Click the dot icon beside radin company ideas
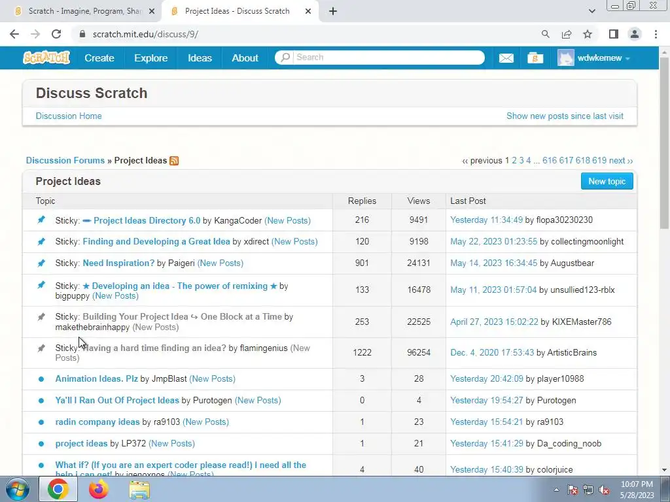This screenshot has height=502, width=670. 41,422
